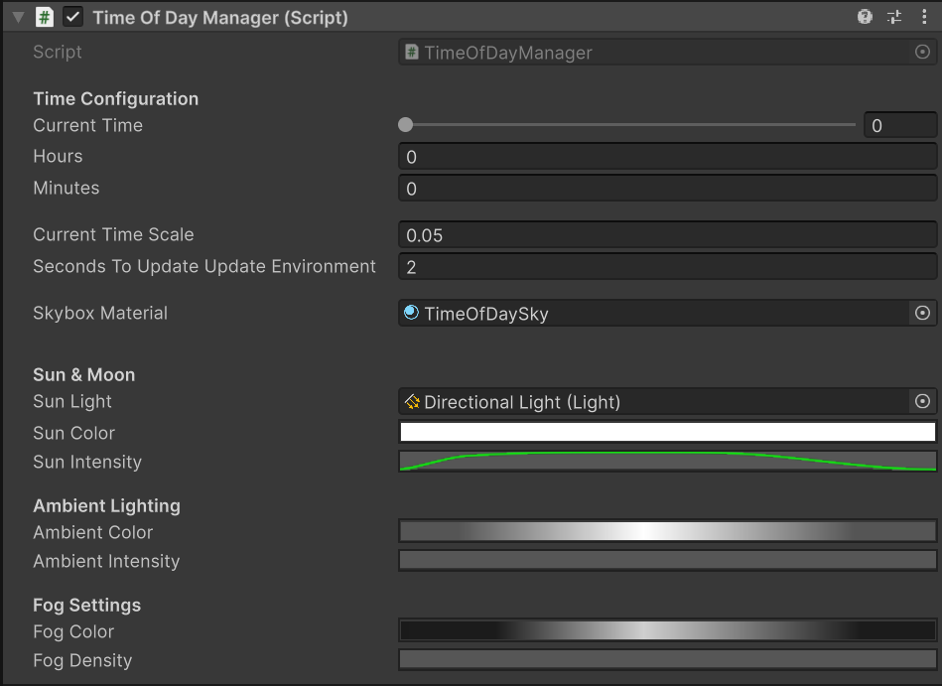Click the TimeOfDaySky material sphere icon
This screenshot has height=686, width=942.
click(x=411, y=313)
